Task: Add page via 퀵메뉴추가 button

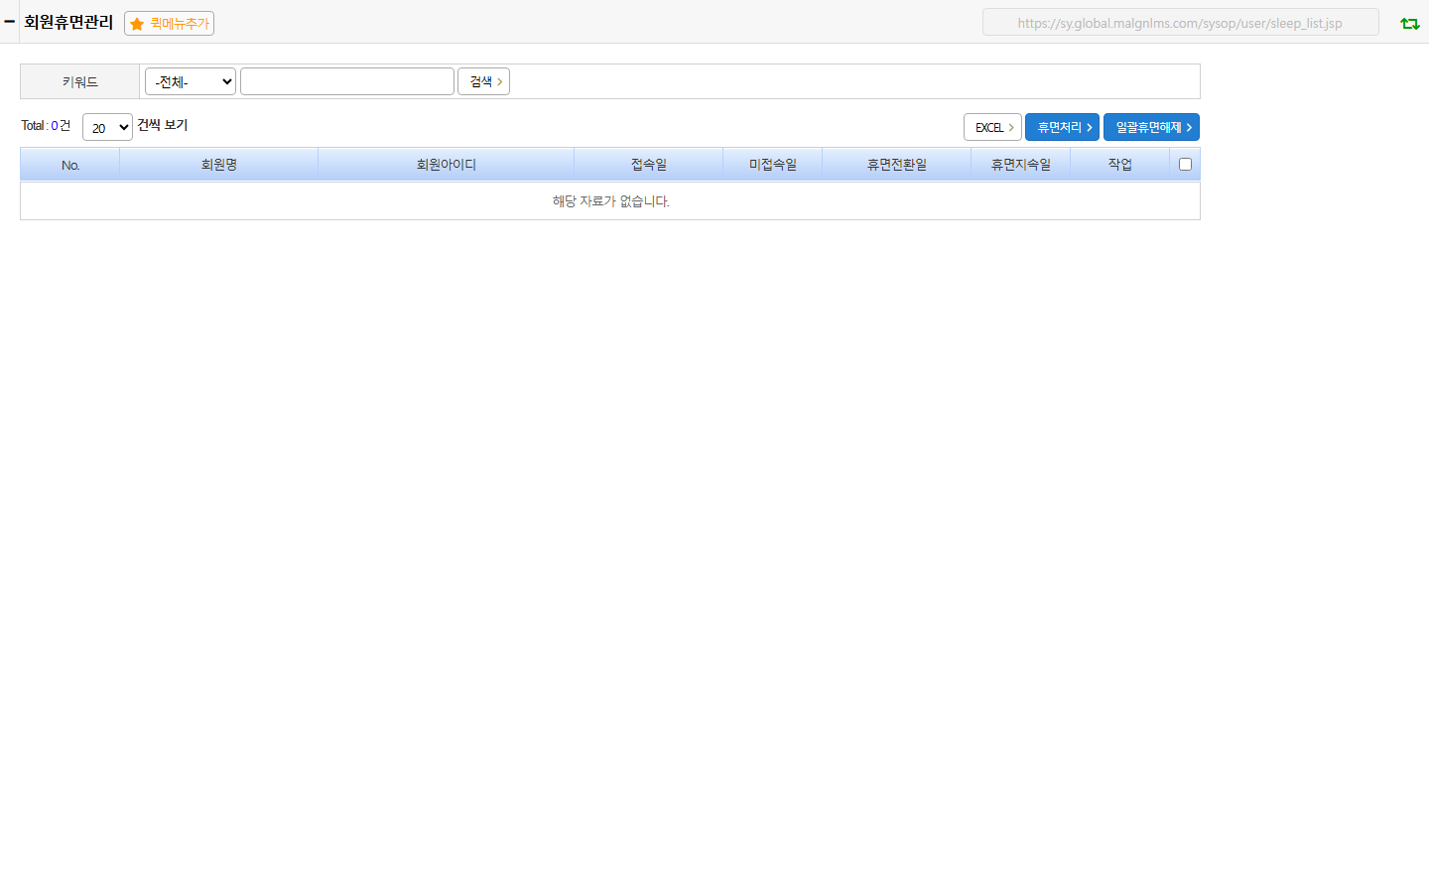Action: tap(169, 23)
